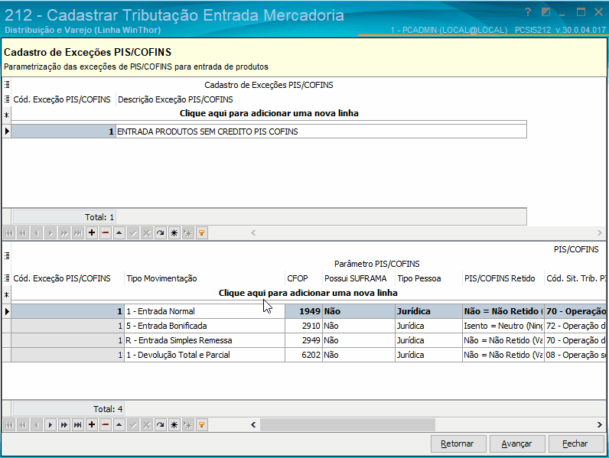Click 'Clique aqui para adicionar' row in exceptions grid
The height and width of the screenshot is (458, 609).
[x=269, y=113]
